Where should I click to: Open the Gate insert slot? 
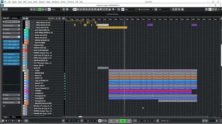tap(11, 58)
